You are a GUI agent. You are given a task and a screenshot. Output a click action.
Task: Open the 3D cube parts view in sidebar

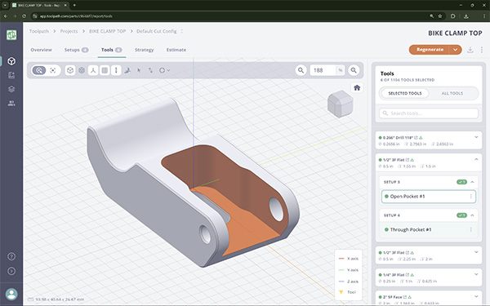pyautogui.click(x=11, y=61)
